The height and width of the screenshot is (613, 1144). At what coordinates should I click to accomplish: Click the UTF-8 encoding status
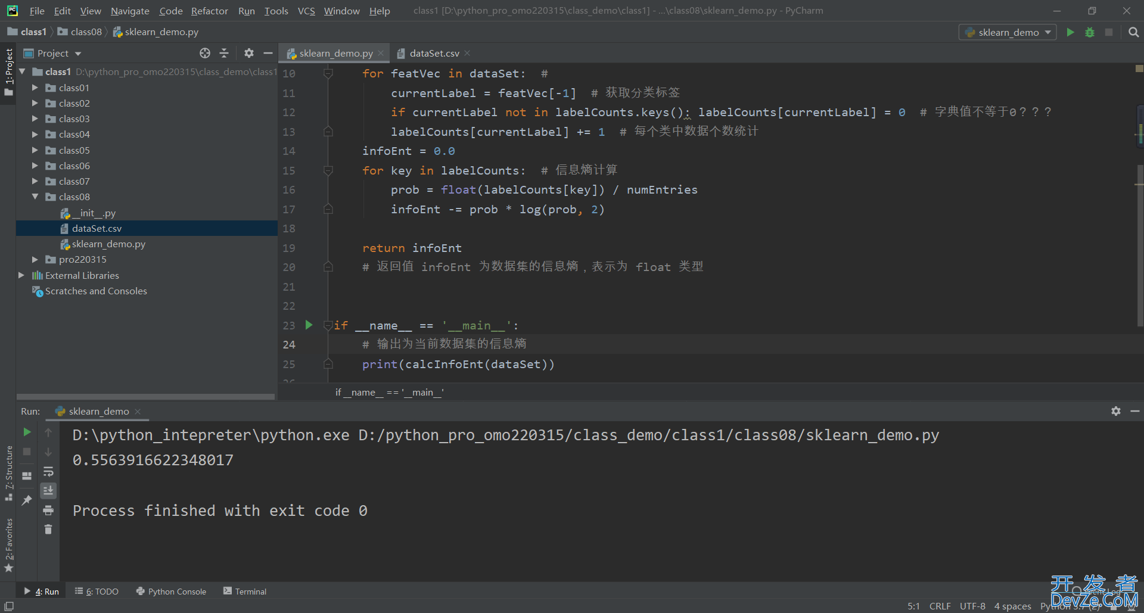(x=972, y=606)
